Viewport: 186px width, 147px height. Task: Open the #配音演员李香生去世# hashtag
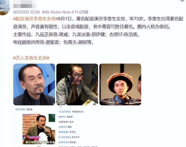[35, 19]
